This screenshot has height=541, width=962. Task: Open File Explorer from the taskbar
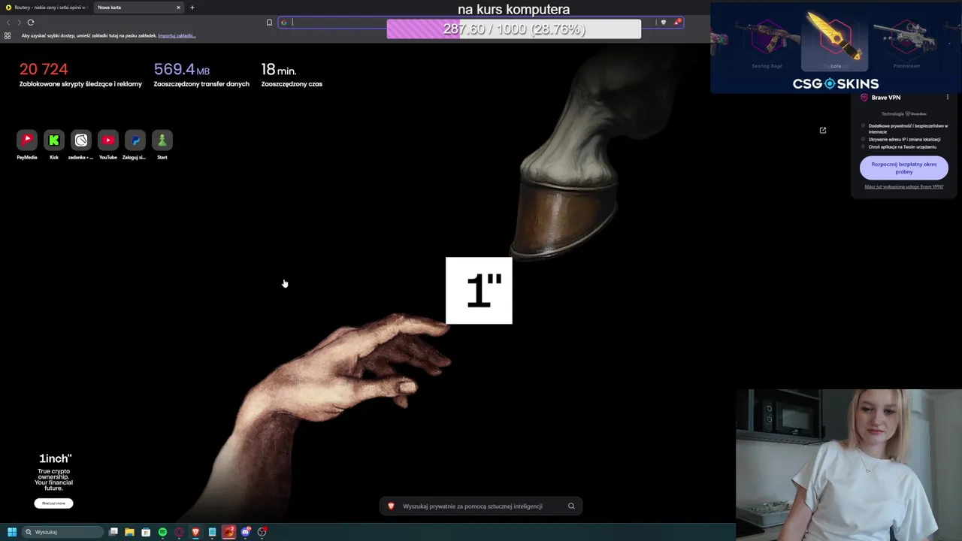[x=129, y=532]
